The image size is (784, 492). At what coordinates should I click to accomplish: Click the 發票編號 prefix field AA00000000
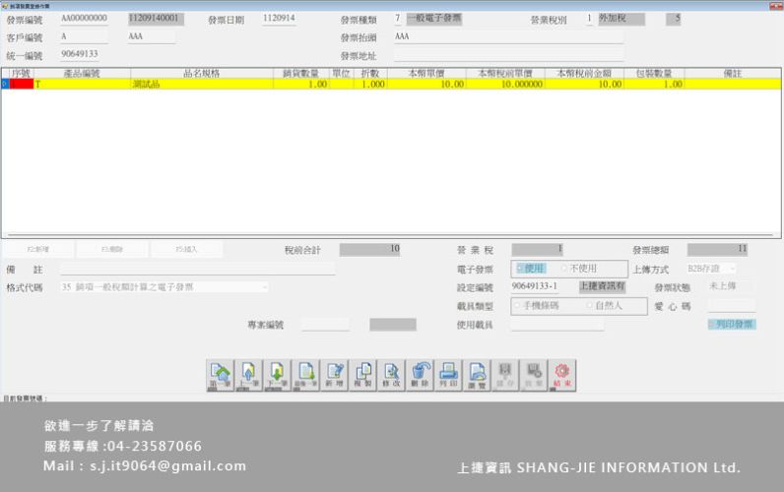84,19
